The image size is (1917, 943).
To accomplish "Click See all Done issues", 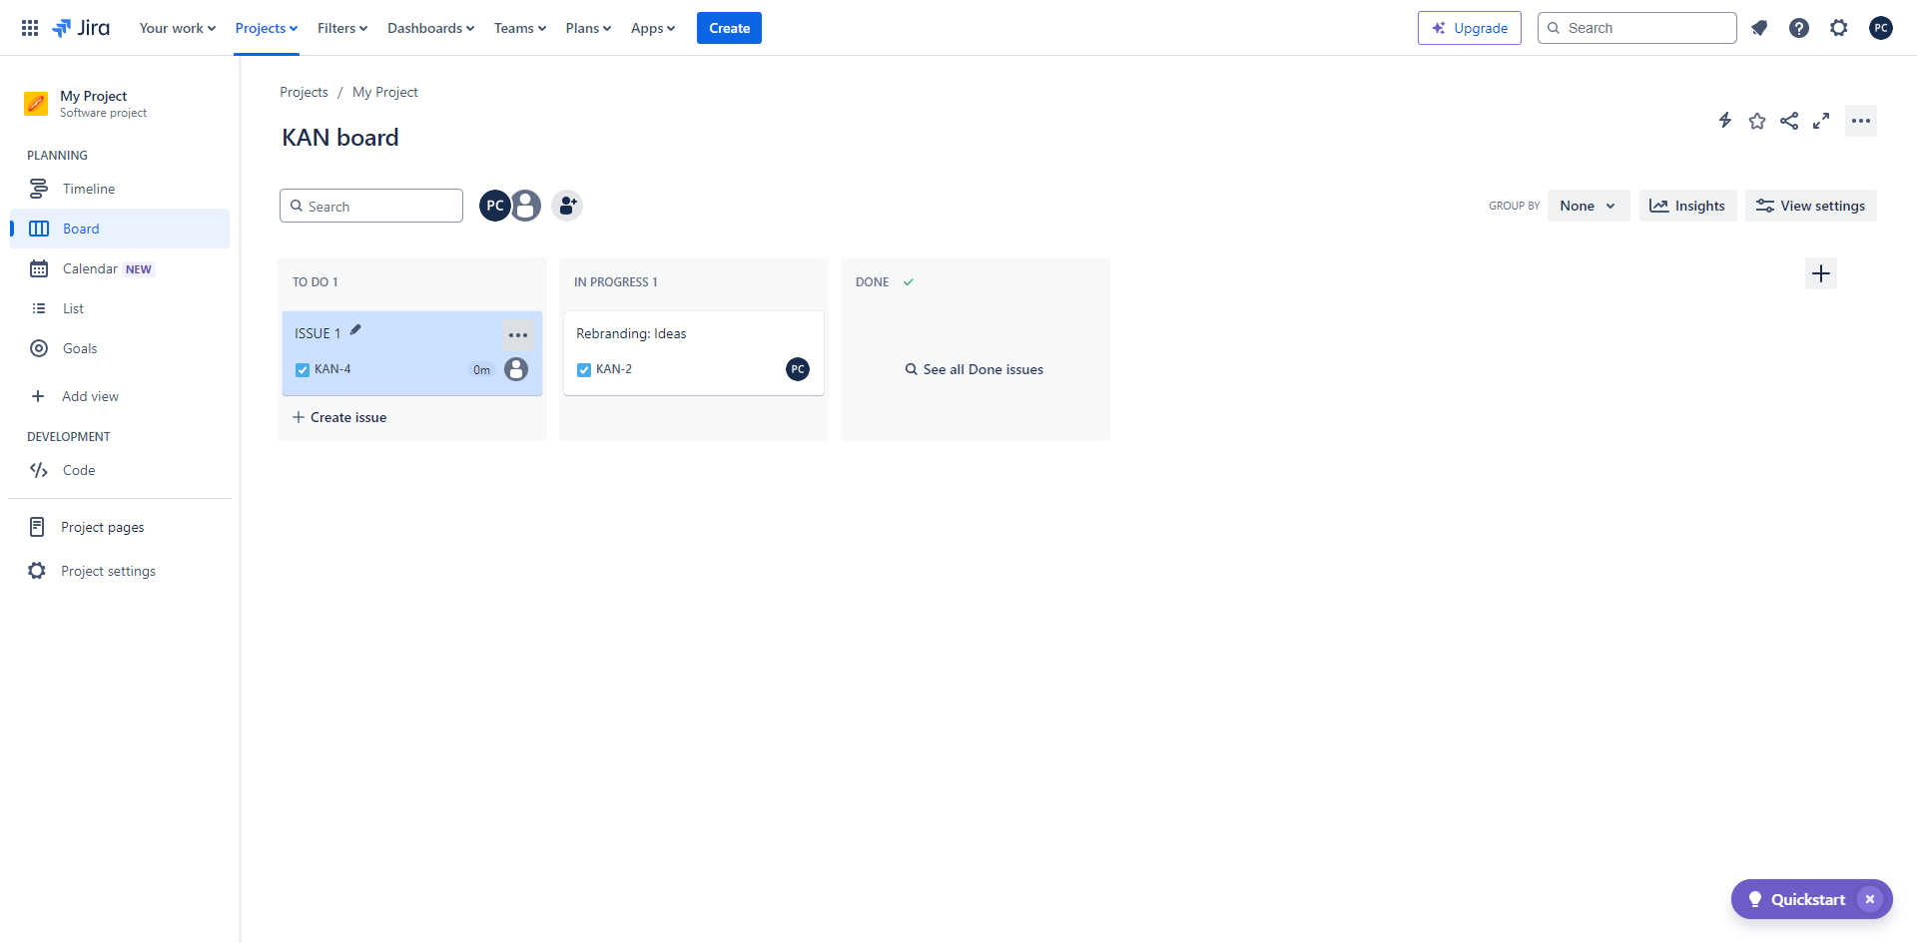I will pyautogui.click(x=974, y=369).
